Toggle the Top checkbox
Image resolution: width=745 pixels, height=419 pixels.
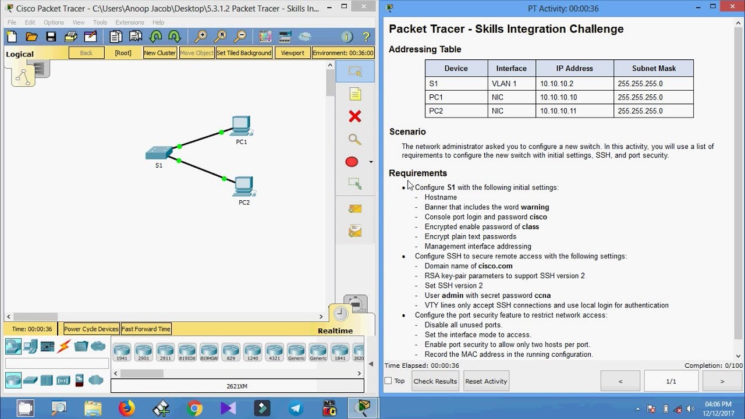coord(388,381)
